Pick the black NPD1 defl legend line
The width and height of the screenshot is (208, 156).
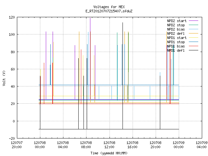[193, 50]
